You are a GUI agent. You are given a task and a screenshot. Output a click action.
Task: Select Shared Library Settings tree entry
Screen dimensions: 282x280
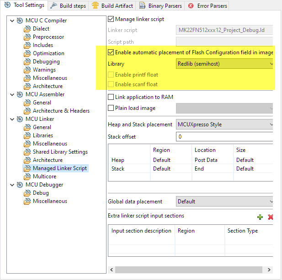pyautogui.click(x=60, y=152)
